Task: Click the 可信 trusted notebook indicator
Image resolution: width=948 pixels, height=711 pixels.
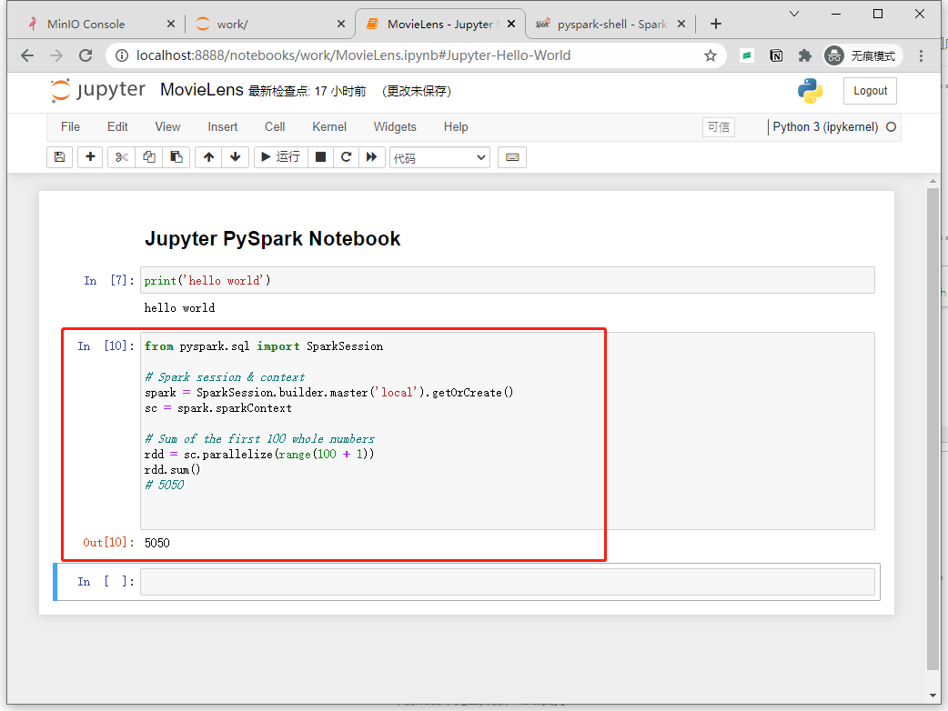Action: click(x=718, y=127)
